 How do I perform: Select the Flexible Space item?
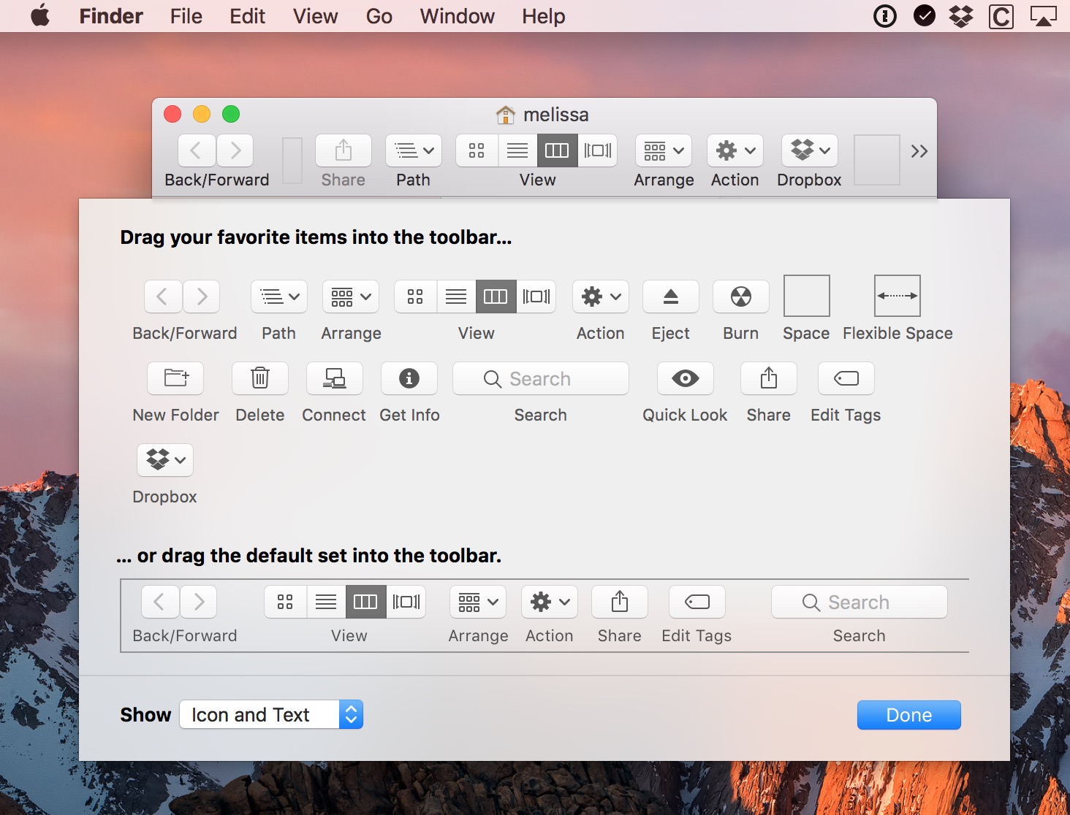tap(898, 296)
